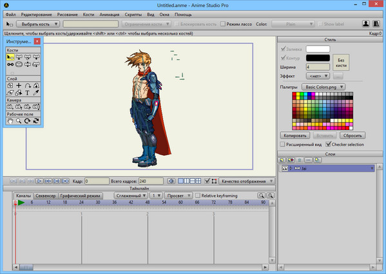This screenshot has width=386, height=274.
Task: Enable the Расширенный вид checkbox
Action: tap(282, 144)
